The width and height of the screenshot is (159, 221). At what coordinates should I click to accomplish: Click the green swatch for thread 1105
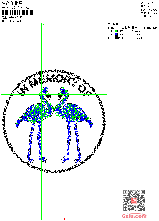(116, 31)
